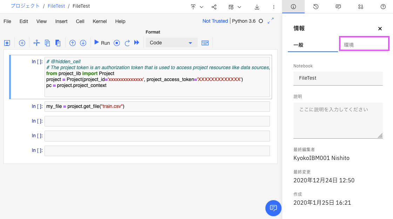Click the download icon
This screenshot has width=393, height=219.
[x=257, y=7]
